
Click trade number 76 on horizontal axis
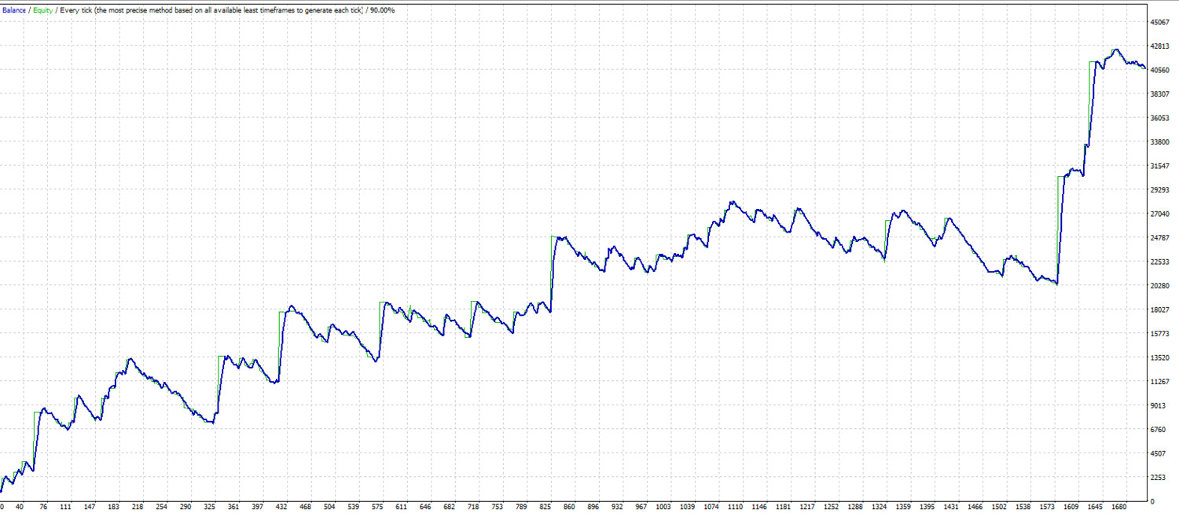[42, 508]
